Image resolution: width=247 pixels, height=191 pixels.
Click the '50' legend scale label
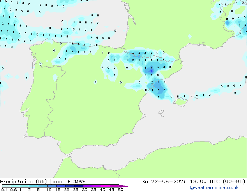coord(120,189)
